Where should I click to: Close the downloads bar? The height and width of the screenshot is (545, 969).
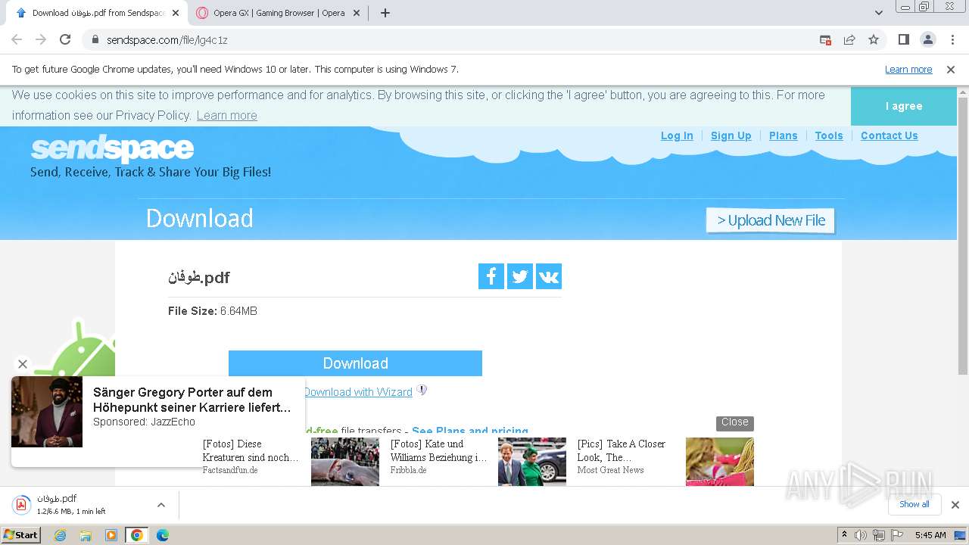pyautogui.click(x=955, y=505)
